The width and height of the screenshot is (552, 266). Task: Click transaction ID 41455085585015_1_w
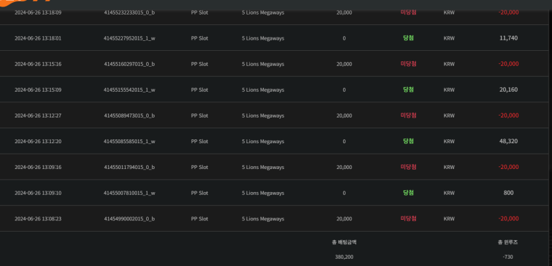coord(129,141)
